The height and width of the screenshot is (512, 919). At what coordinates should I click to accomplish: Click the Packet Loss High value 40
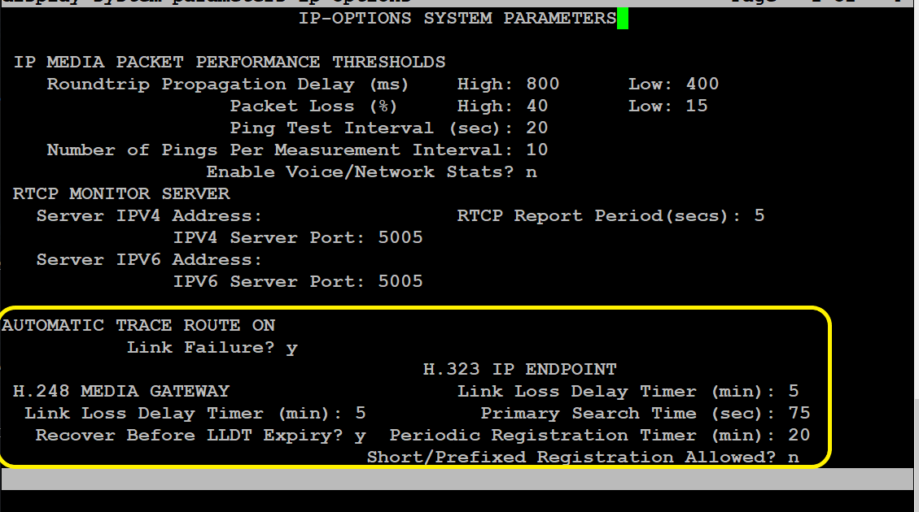(536, 106)
